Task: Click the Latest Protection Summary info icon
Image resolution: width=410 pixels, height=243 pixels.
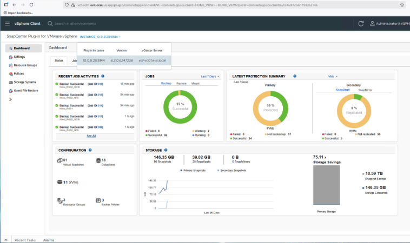Action: click(295, 76)
